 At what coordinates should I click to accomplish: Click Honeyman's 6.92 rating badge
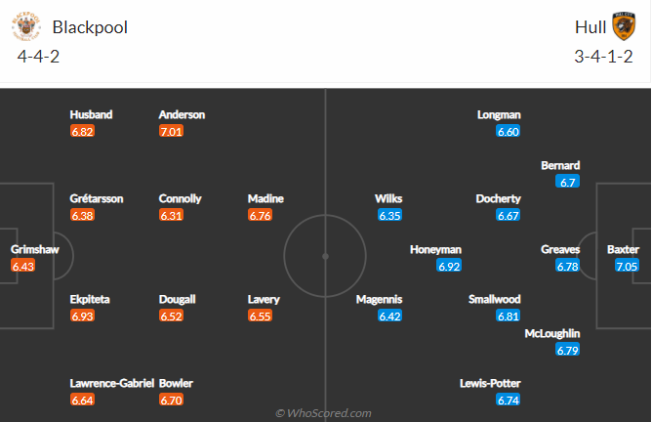449,266
